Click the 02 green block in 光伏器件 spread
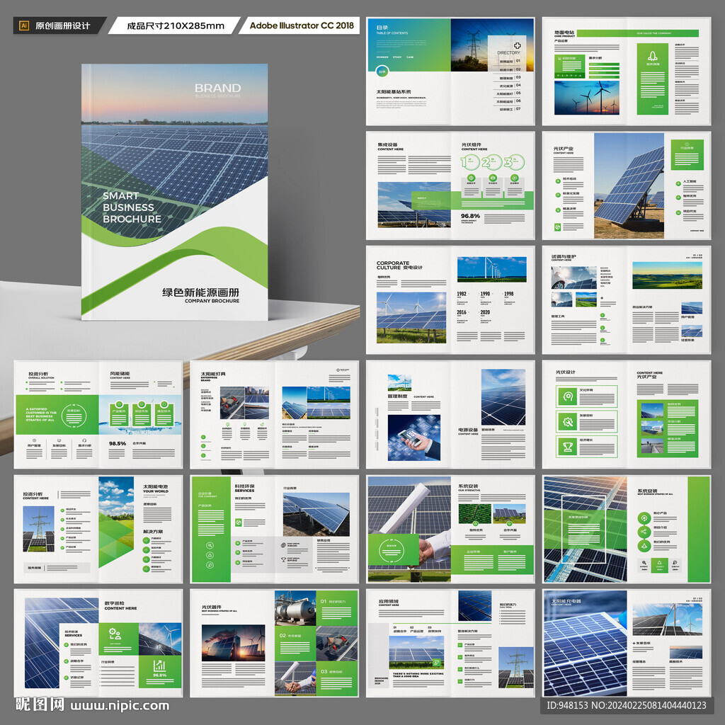This screenshot has height=725, width=725. (x=295, y=643)
